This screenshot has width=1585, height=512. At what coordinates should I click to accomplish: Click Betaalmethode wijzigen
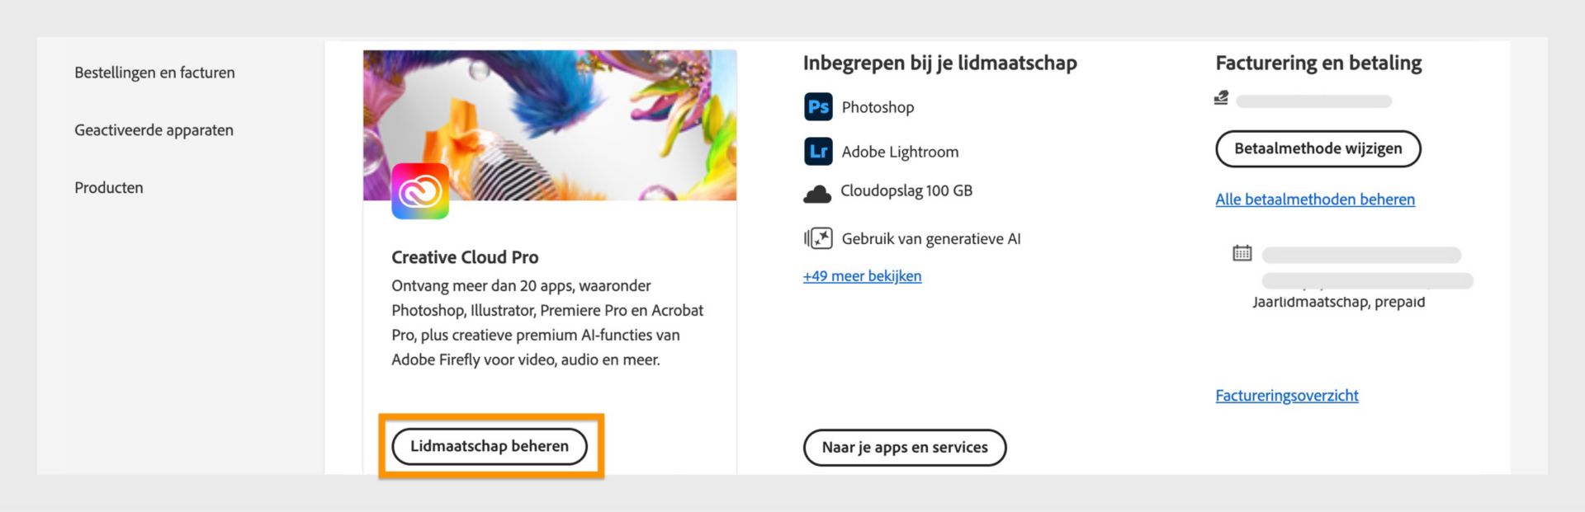[x=1318, y=148]
